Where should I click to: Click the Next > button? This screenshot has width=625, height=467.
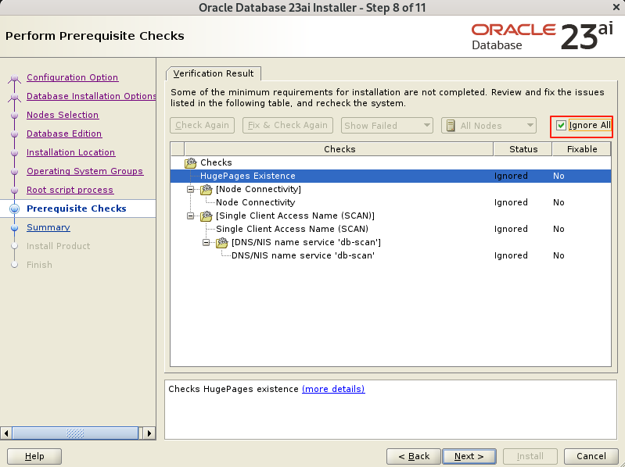tap(469, 456)
